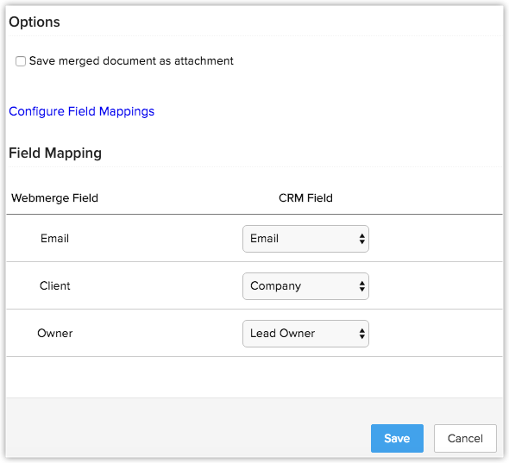Open the Lead Owner CRM field dropdown
The height and width of the screenshot is (463, 509).
(305, 334)
